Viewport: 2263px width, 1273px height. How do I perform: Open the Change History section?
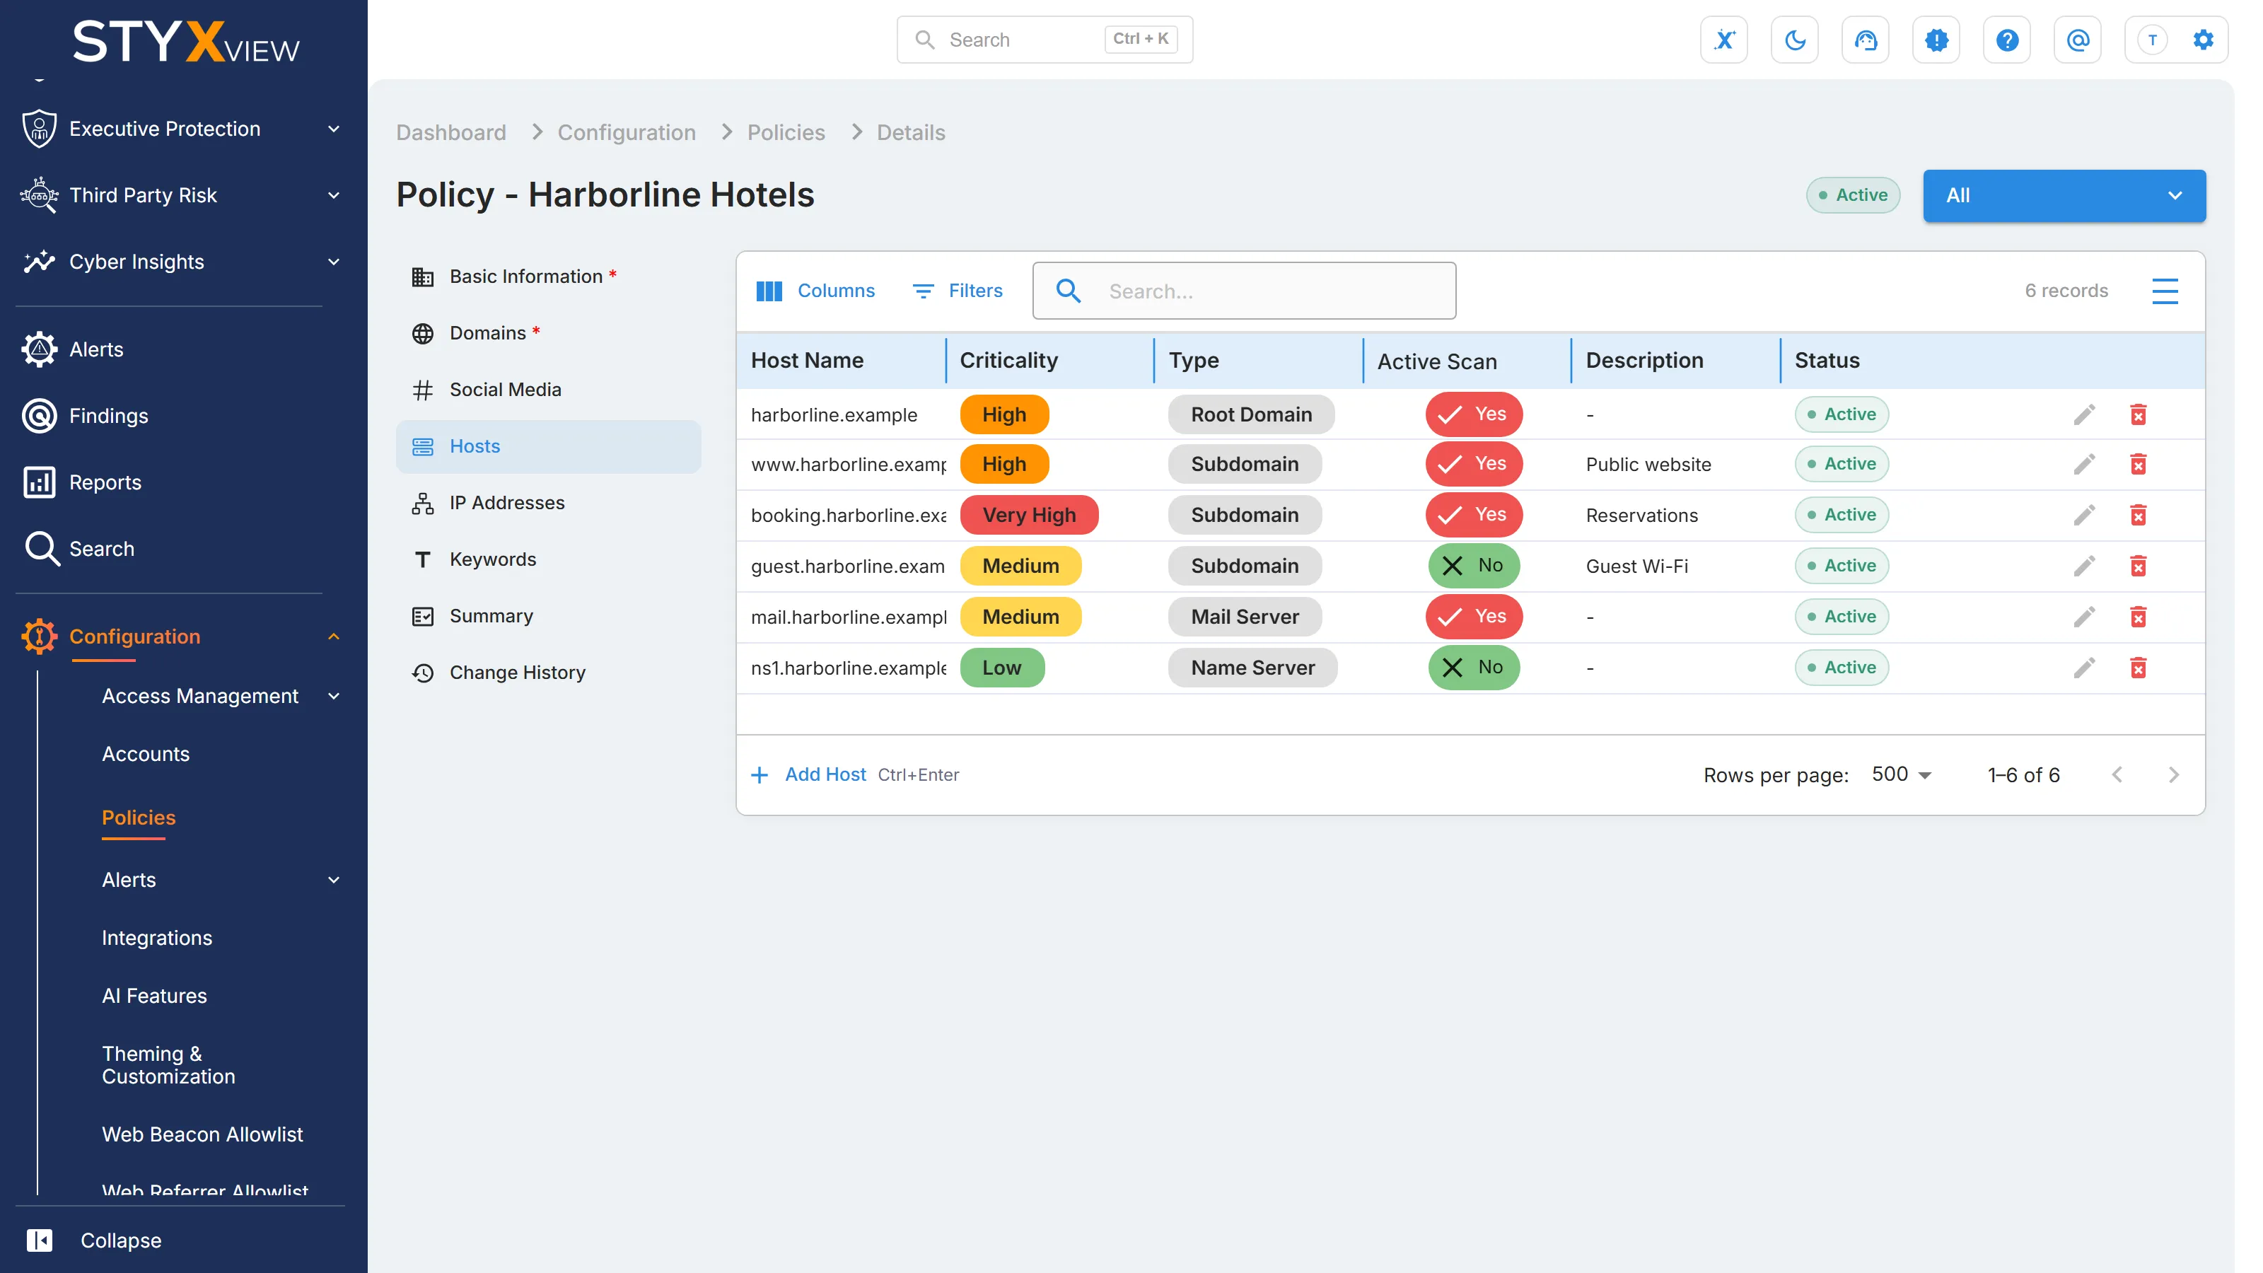coord(548,672)
